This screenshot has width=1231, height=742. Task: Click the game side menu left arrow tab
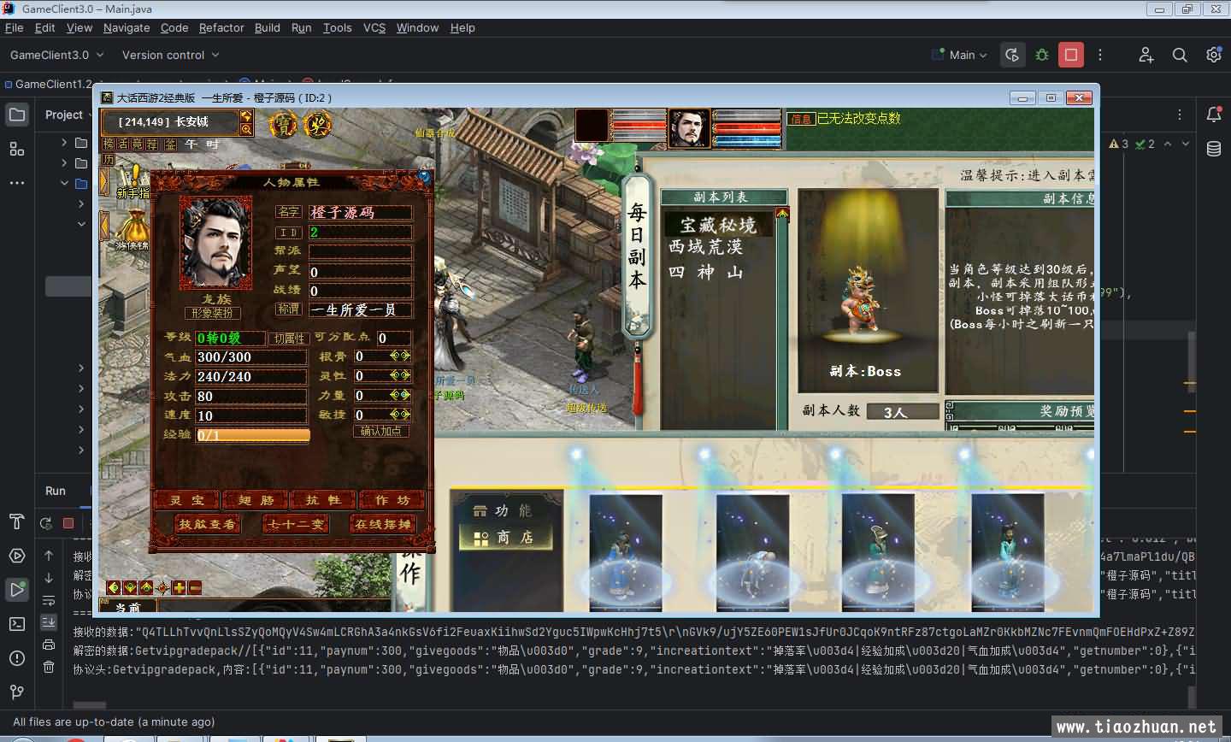[105, 227]
